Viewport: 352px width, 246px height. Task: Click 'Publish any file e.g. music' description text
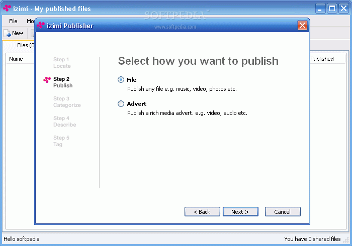pyautogui.click(x=182, y=89)
